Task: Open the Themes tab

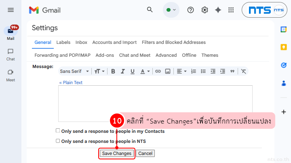Action: click(210, 55)
